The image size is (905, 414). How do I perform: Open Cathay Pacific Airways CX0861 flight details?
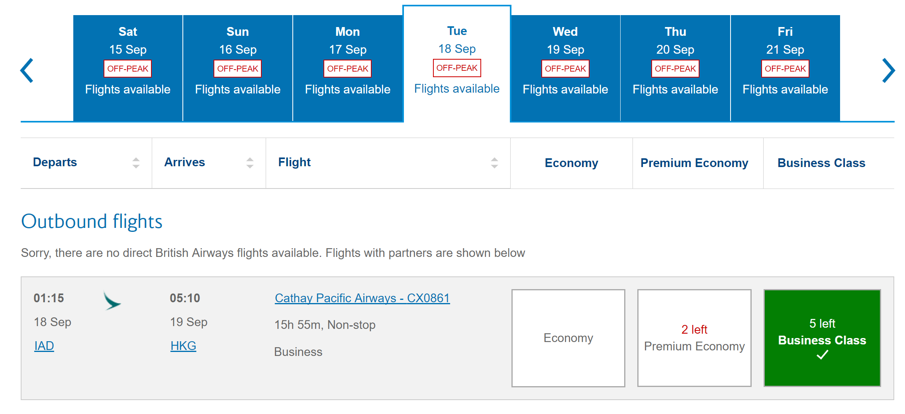point(362,298)
